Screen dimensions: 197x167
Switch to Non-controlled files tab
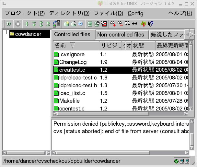point(122,35)
